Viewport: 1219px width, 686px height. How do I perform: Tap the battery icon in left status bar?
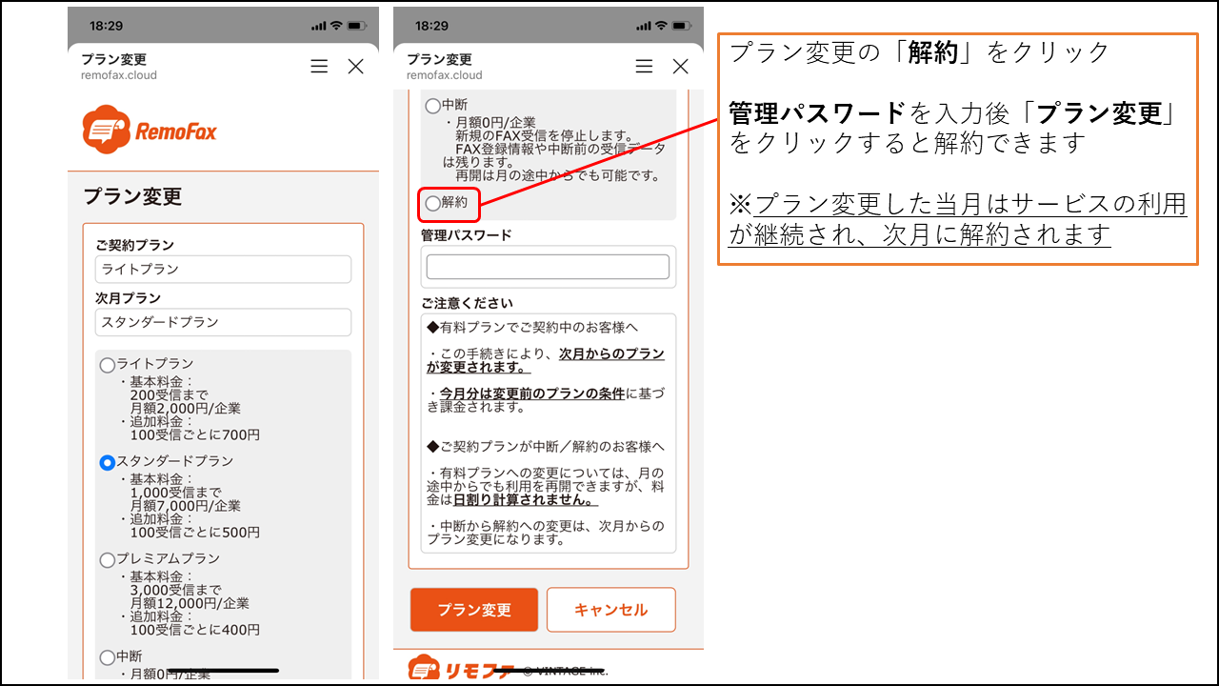tap(357, 25)
